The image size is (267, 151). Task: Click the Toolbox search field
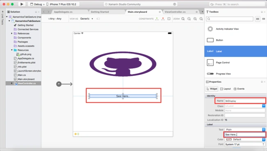click(230, 19)
